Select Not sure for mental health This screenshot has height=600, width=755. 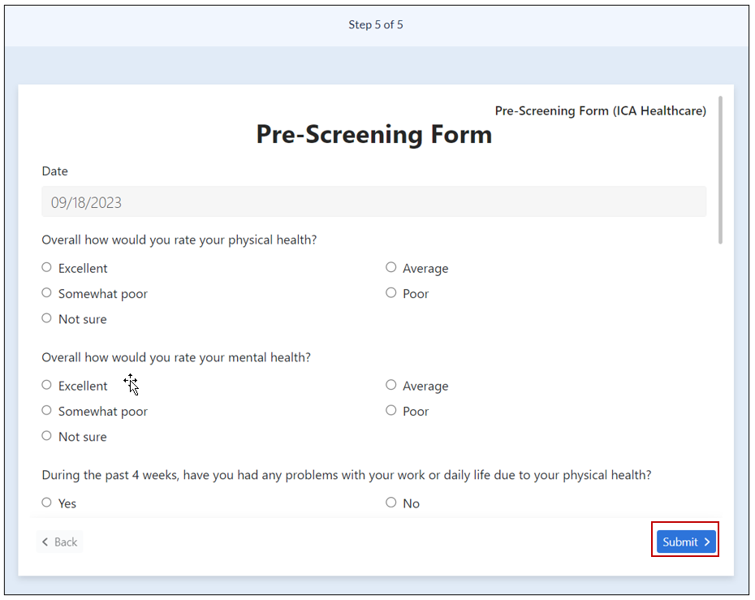click(x=47, y=436)
